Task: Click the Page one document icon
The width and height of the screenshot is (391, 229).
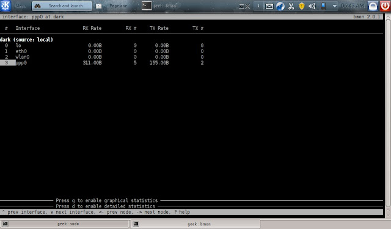Action: (x=99, y=6)
